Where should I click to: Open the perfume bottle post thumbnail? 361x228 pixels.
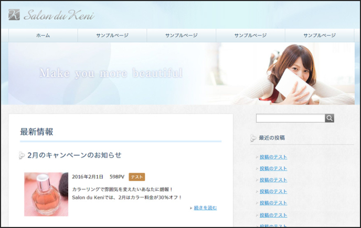point(46,195)
